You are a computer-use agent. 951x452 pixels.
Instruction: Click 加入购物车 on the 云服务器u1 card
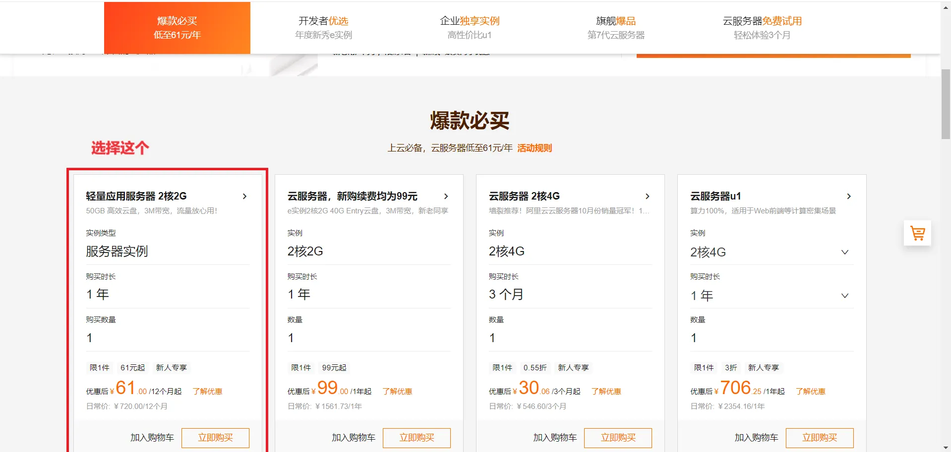coord(756,438)
